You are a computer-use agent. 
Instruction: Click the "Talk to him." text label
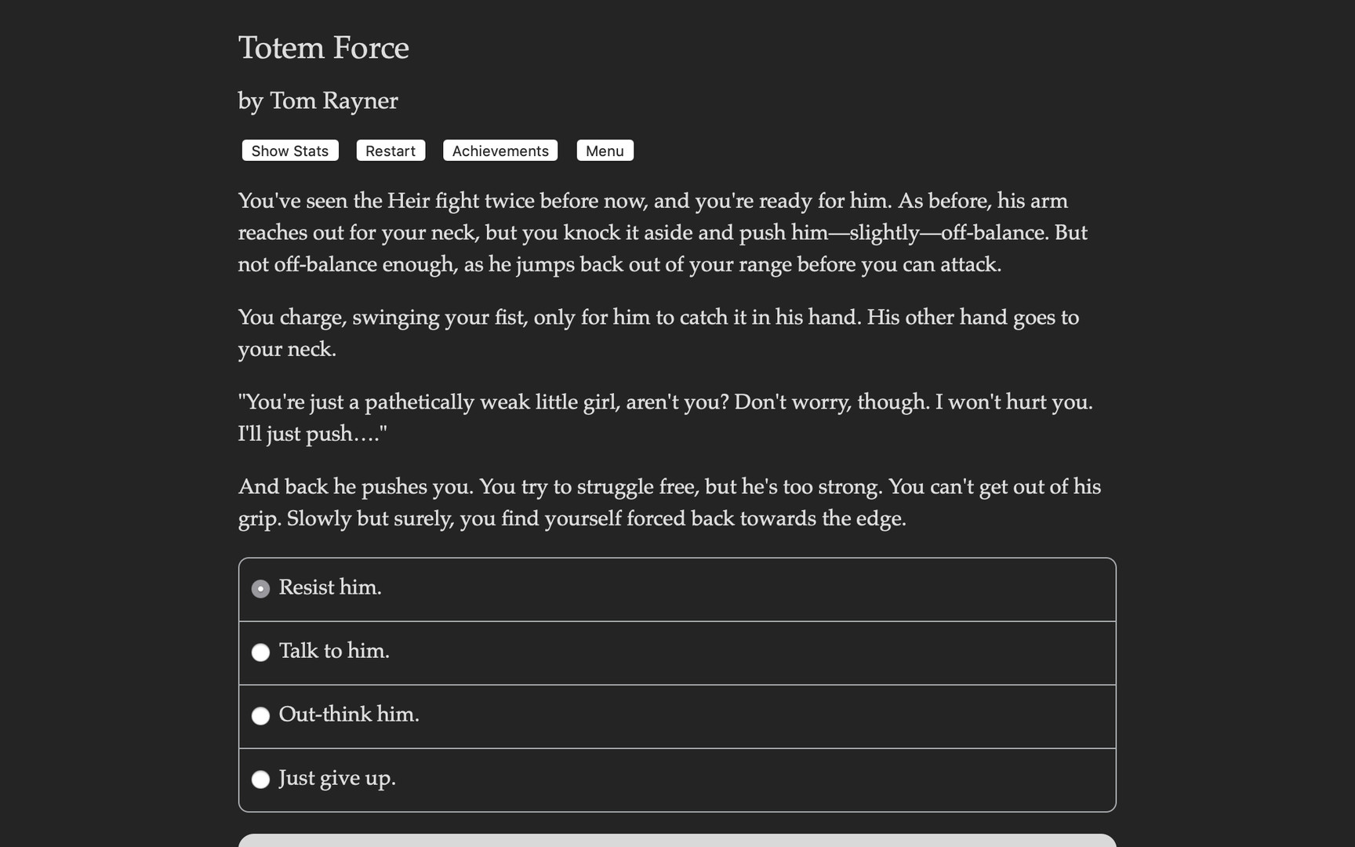(x=335, y=652)
